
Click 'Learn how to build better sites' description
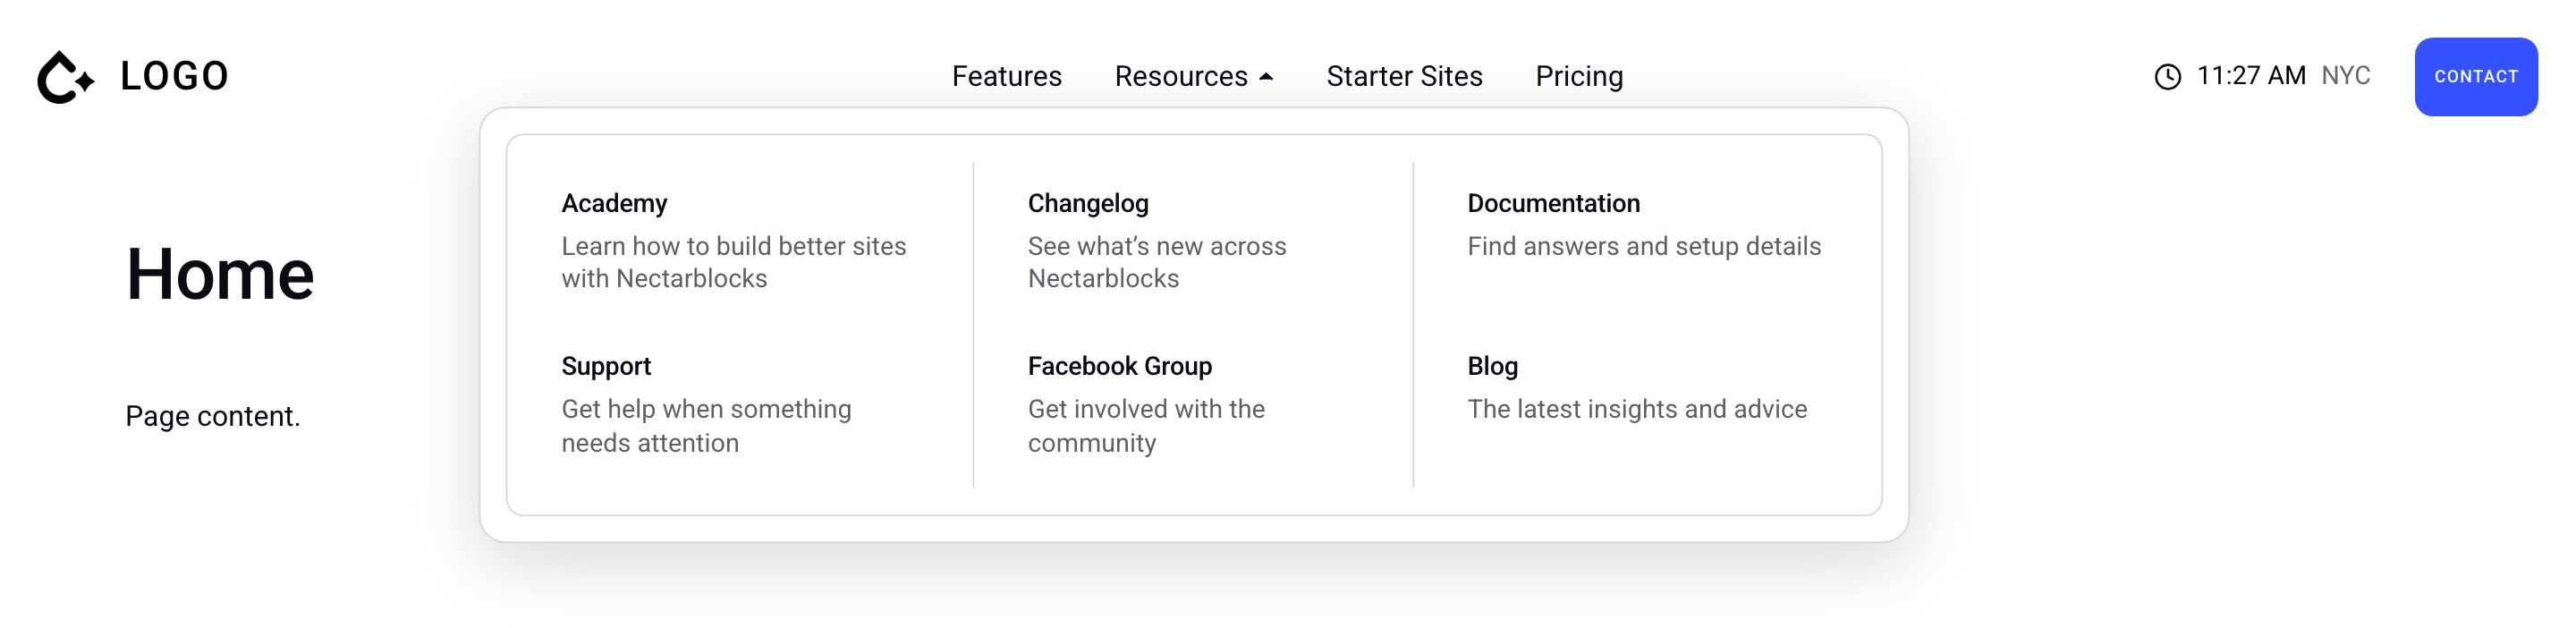tap(734, 262)
